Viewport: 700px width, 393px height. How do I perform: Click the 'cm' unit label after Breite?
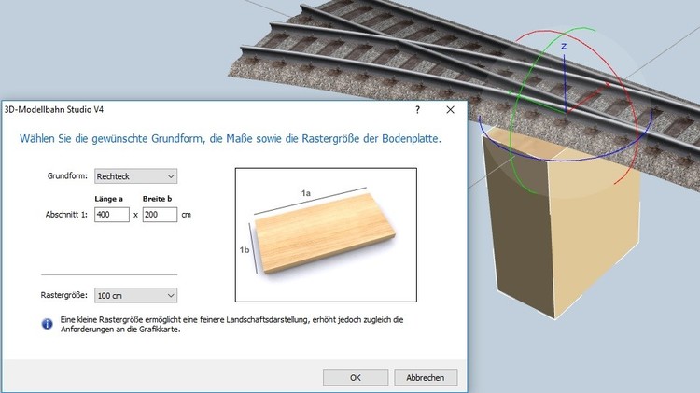click(186, 215)
